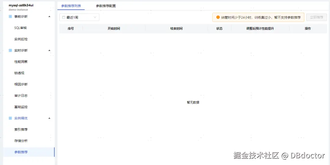Click the 暂无数据 empty state text
This screenshot has height=165, width=330.
[x=193, y=102]
